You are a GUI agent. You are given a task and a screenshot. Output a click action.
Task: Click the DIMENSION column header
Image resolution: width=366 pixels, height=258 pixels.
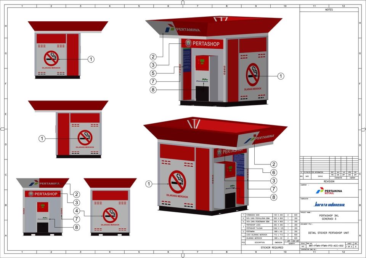click(x=278, y=242)
